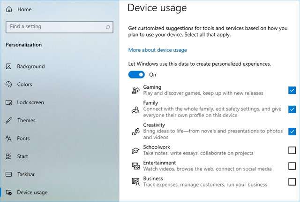The height and width of the screenshot is (202, 300).
Task: Click the Start menu settings icon
Action: coord(8,156)
